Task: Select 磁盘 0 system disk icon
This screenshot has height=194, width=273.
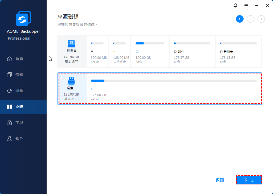Action: pyautogui.click(x=71, y=43)
